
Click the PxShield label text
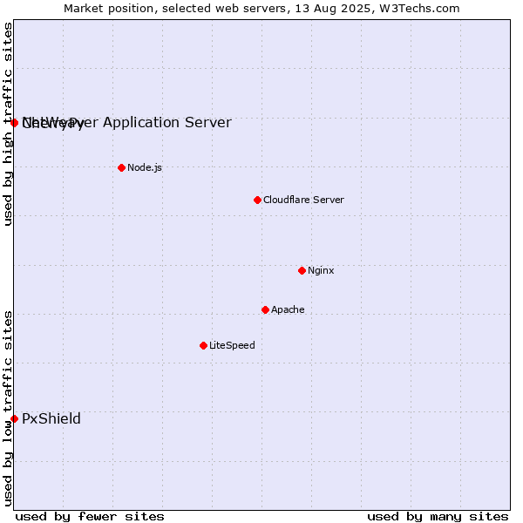tap(51, 418)
